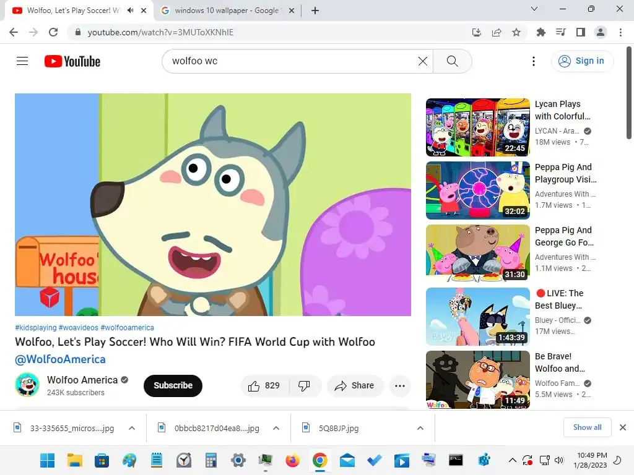Open 'Peppa Pig And George Go Fo...' thumbnail
634x475 pixels.
click(477, 253)
